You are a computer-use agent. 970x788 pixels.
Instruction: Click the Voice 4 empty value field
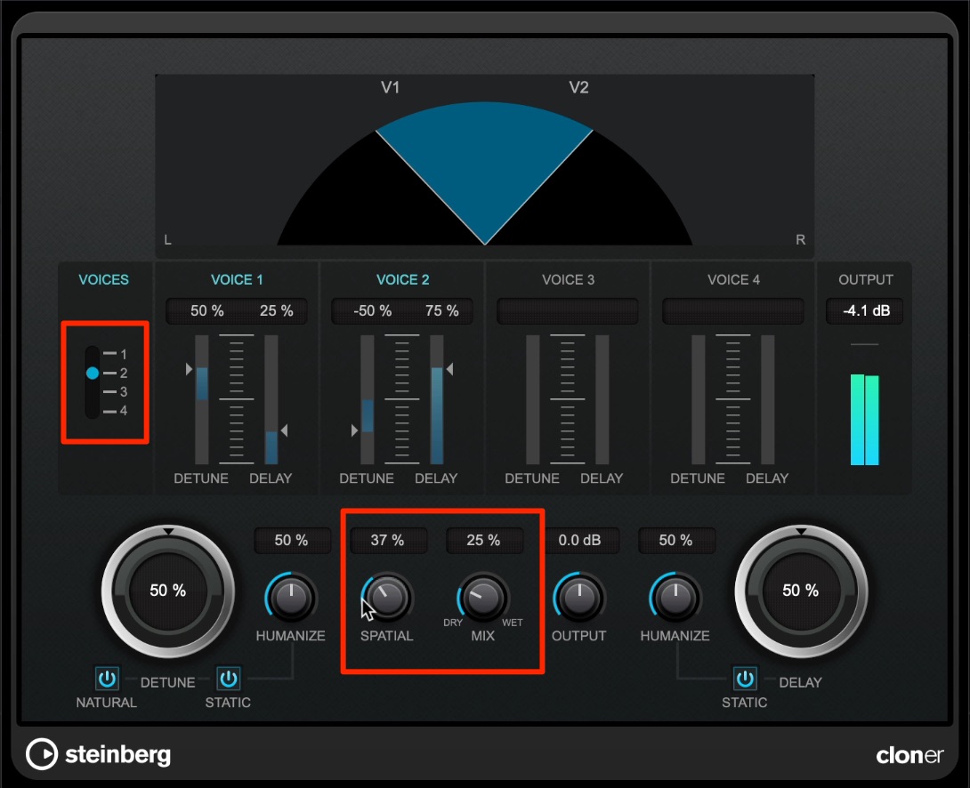(733, 311)
